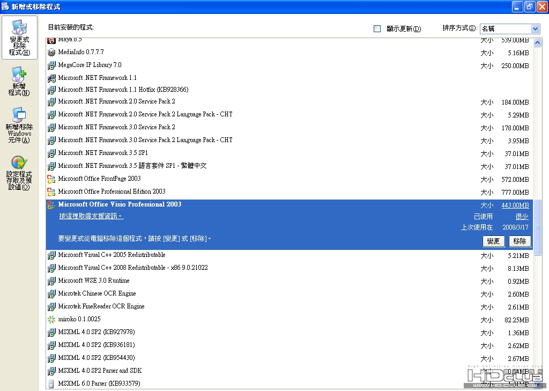Click the MSXML 4.0 SP2 (KB936181) icon

coord(51,345)
